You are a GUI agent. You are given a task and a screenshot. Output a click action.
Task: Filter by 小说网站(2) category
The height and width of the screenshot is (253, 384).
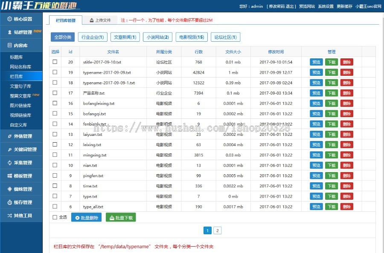pos(158,37)
